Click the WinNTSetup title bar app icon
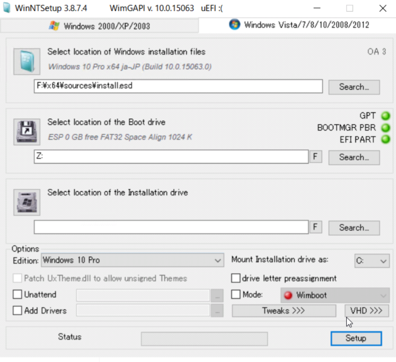The width and height of the screenshot is (396, 362). (6, 8)
